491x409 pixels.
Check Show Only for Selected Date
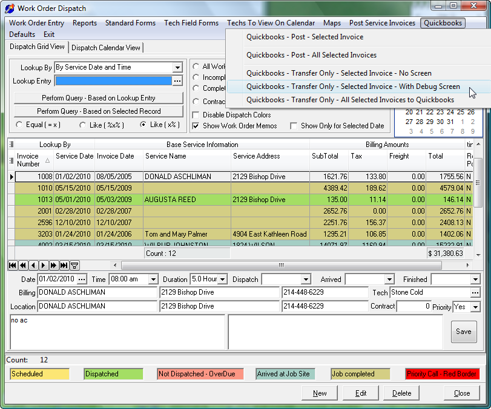[x=294, y=126]
